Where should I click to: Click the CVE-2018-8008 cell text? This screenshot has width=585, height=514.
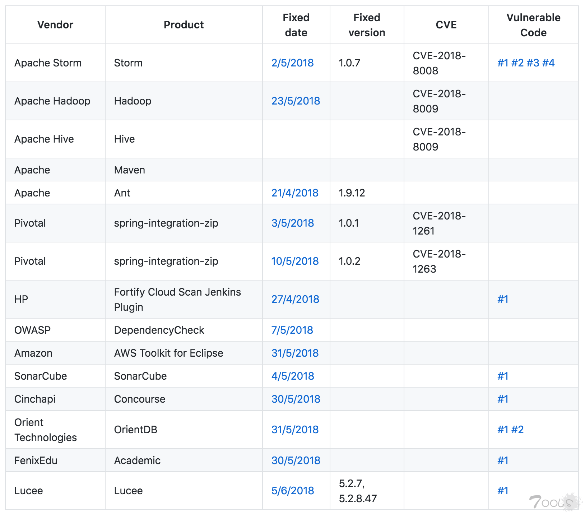[439, 63]
